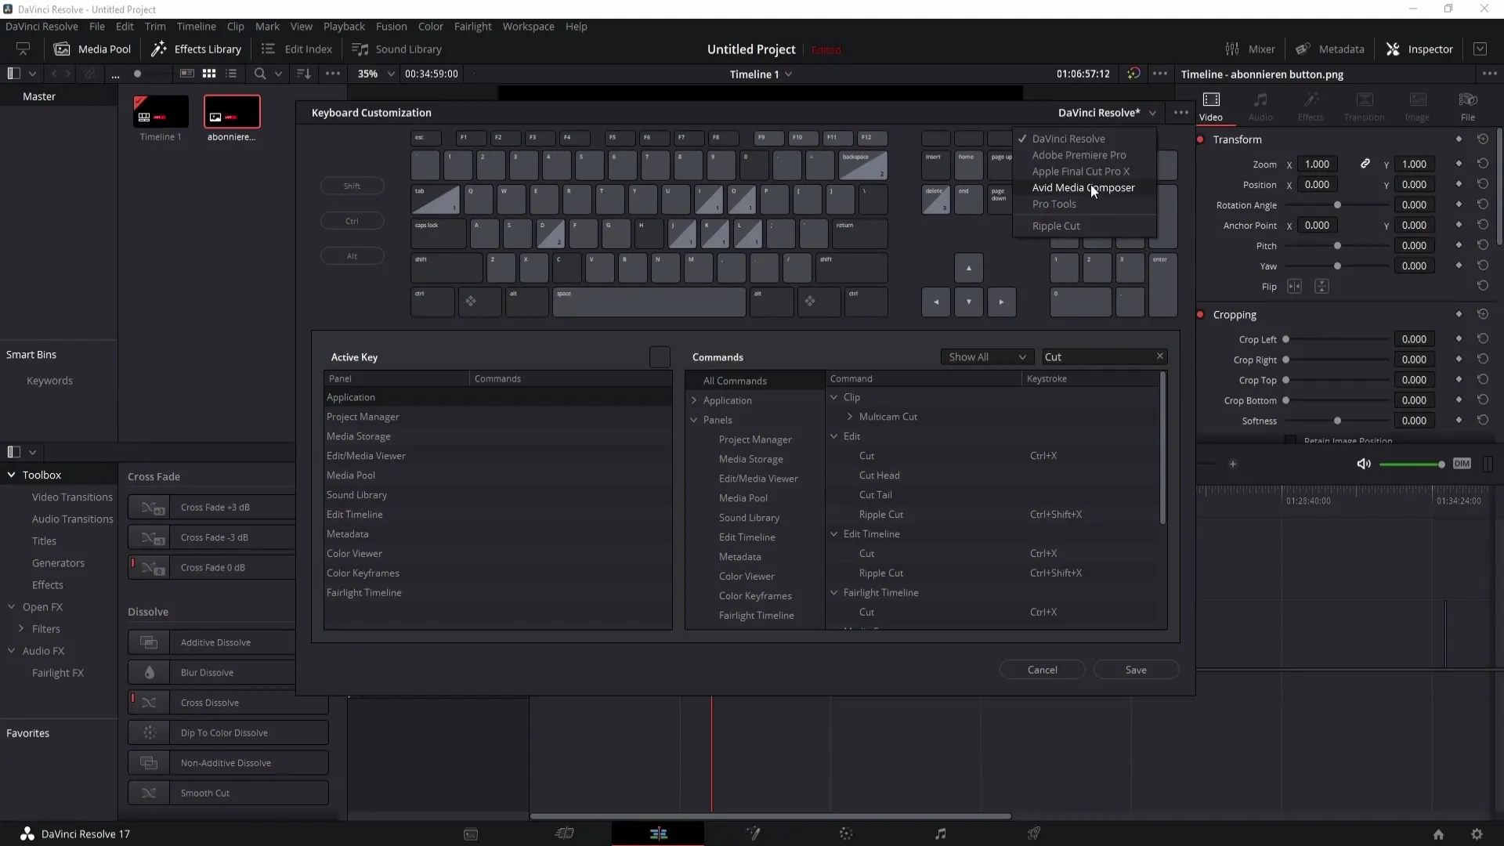Toggle the DIM audio button
This screenshot has width=1504, height=846.
tap(1462, 464)
